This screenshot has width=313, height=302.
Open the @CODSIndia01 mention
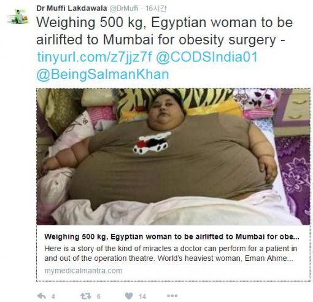coord(207,56)
